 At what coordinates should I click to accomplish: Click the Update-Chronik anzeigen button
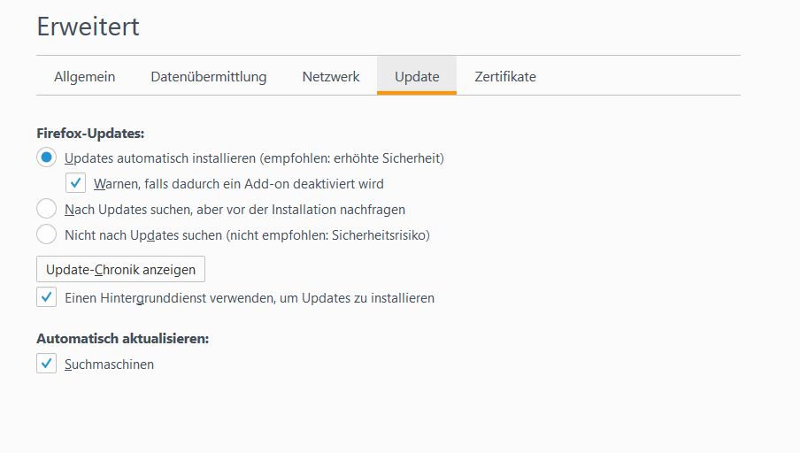coord(121,269)
